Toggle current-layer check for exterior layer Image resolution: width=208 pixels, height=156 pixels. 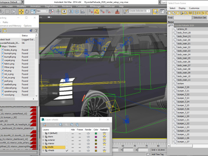67,140
